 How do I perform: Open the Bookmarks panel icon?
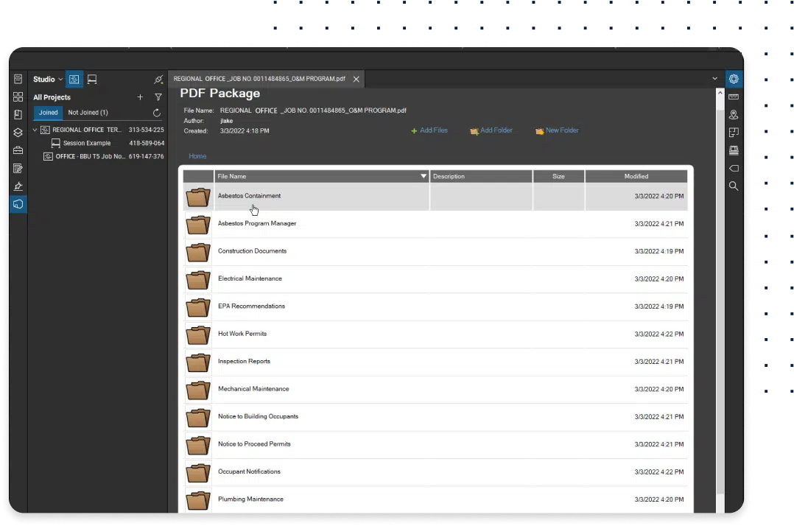18,114
